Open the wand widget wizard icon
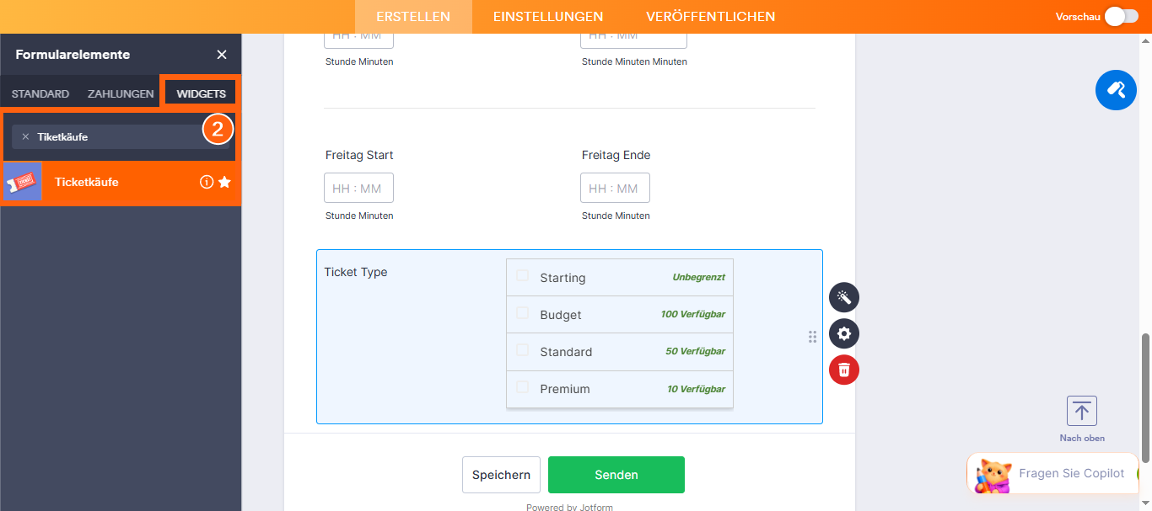 coord(844,297)
